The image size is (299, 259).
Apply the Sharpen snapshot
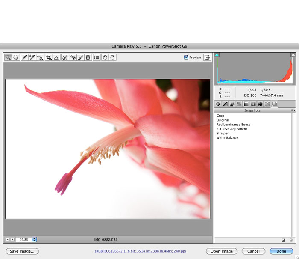coord(223,133)
